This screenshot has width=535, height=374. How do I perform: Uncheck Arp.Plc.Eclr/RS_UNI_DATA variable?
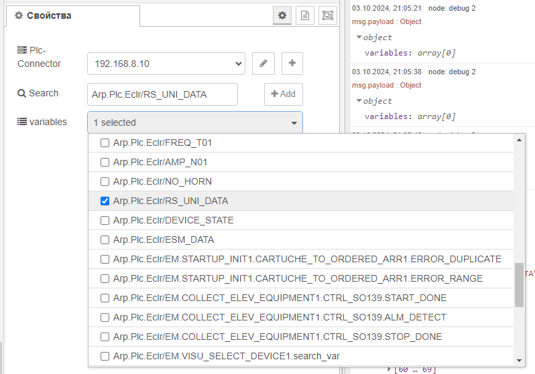pyautogui.click(x=105, y=201)
